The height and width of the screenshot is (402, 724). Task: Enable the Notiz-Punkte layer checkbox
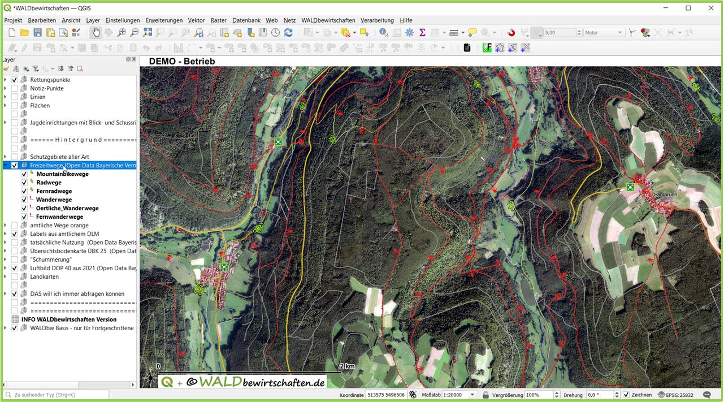point(15,89)
